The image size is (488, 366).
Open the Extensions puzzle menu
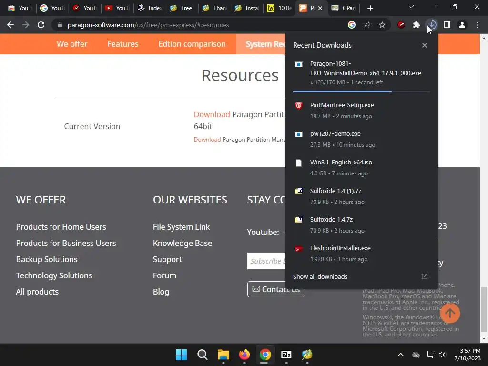(417, 25)
